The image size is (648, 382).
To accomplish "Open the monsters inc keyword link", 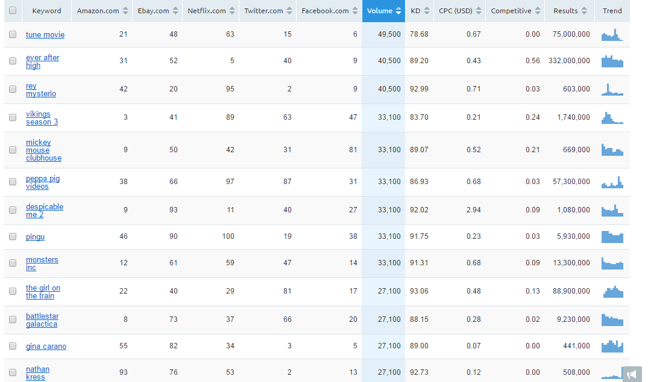I will tap(42, 263).
